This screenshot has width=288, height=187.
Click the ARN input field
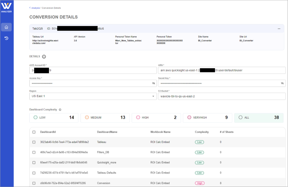coord(222,70)
